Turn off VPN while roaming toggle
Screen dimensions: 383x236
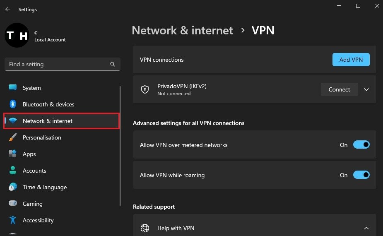[x=361, y=175]
